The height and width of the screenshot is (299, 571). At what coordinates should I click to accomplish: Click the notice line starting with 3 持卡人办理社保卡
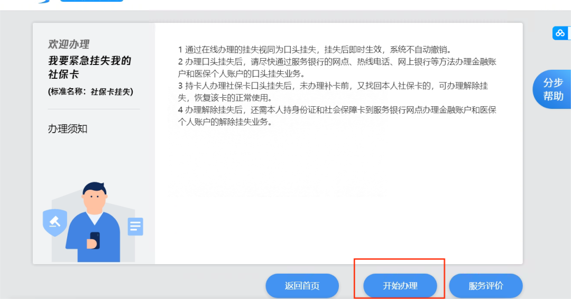pos(333,92)
